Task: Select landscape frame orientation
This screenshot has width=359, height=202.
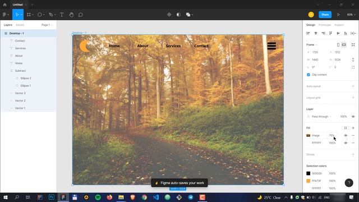Action: coord(344,45)
